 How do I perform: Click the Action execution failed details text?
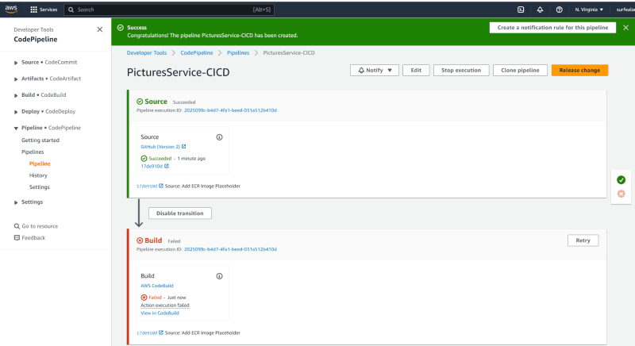(165, 305)
